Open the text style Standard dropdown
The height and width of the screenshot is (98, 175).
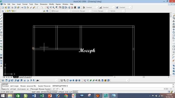pyautogui.click(x=97, y=7)
